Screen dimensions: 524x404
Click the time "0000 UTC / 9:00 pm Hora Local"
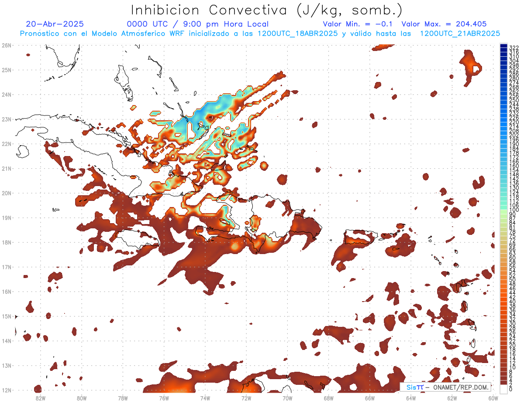click(x=198, y=24)
